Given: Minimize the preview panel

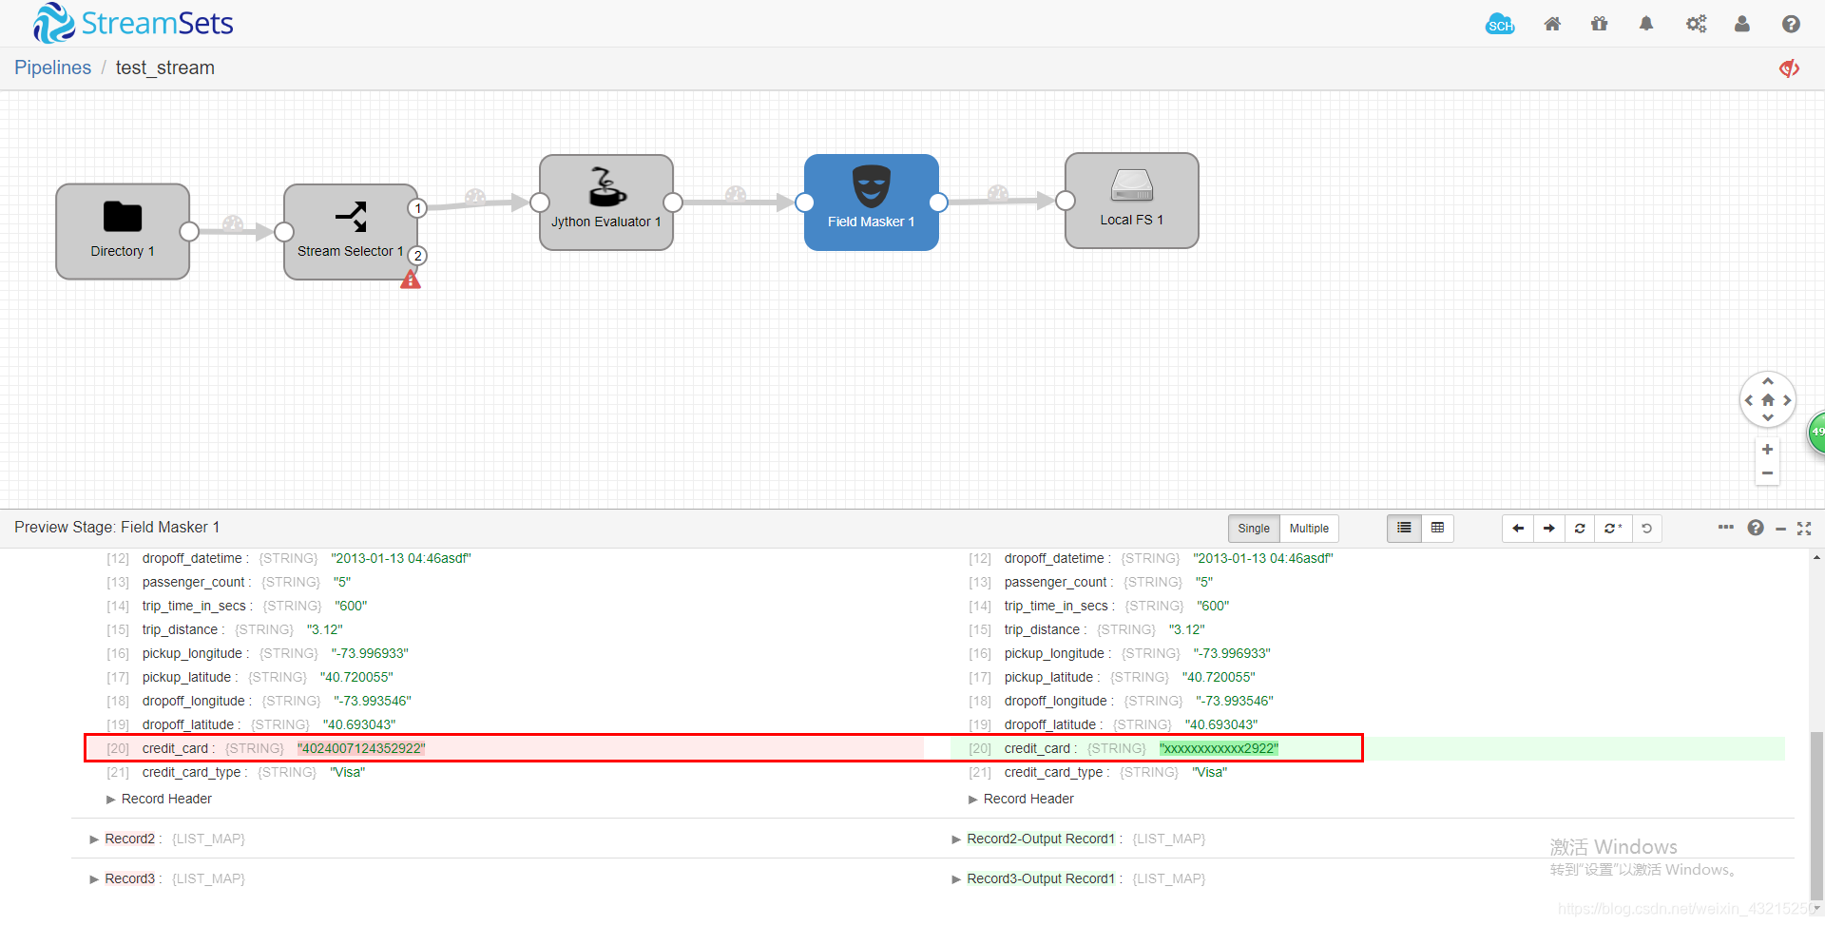Looking at the screenshot, I should (1780, 529).
